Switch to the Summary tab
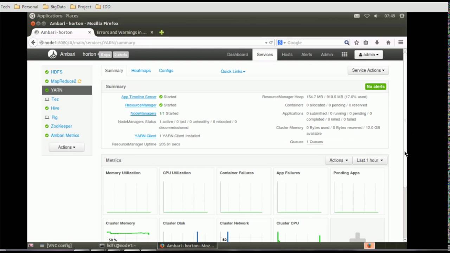 pos(114,71)
